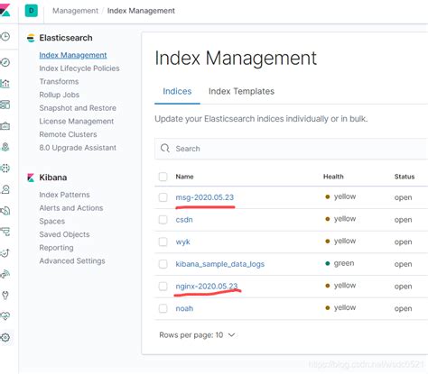Open the Dev Tools wrench icon
The height and width of the screenshot is (374, 428).
[x=5, y=295]
